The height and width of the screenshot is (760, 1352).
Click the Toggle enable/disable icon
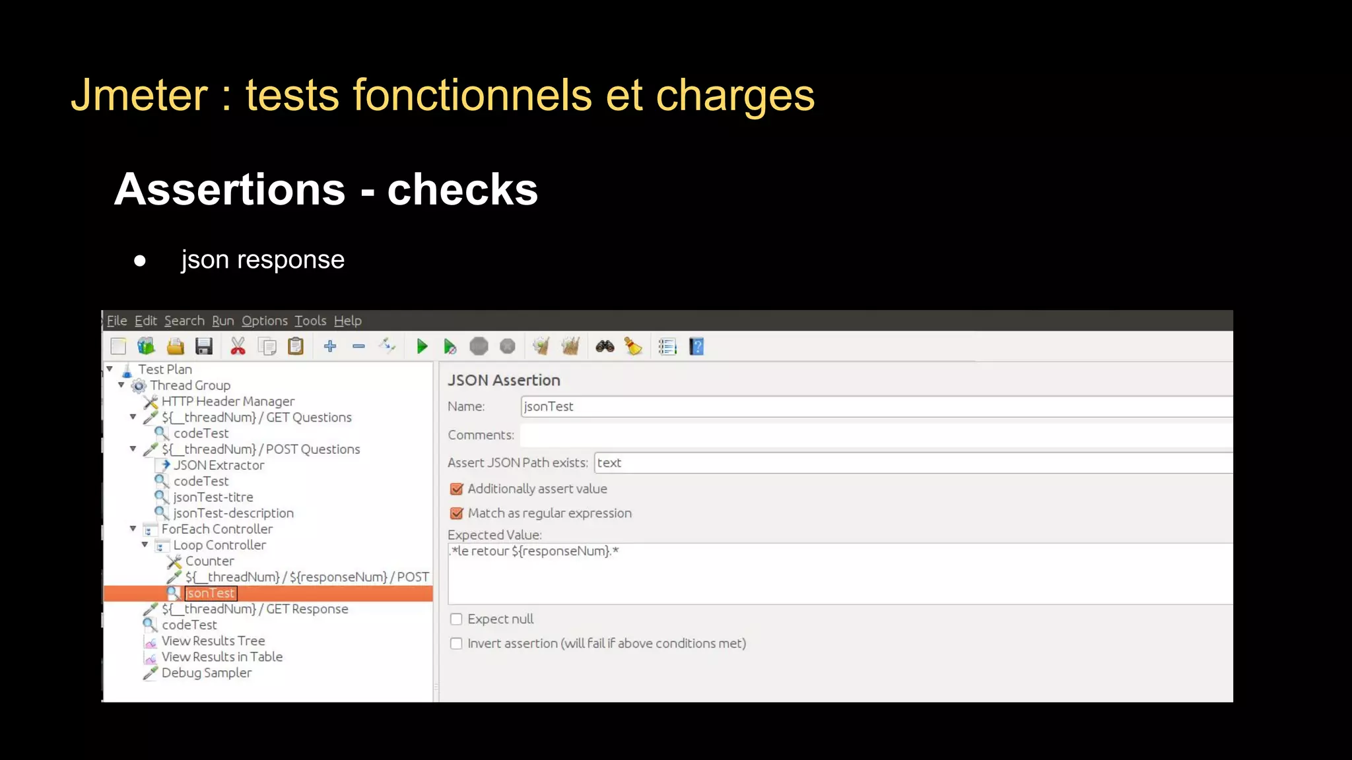[387, 346]
